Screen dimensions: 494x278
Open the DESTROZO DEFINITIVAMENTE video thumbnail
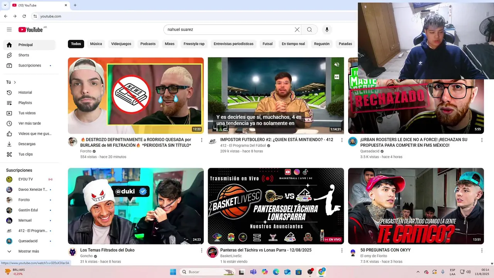(x=136, y=96)
